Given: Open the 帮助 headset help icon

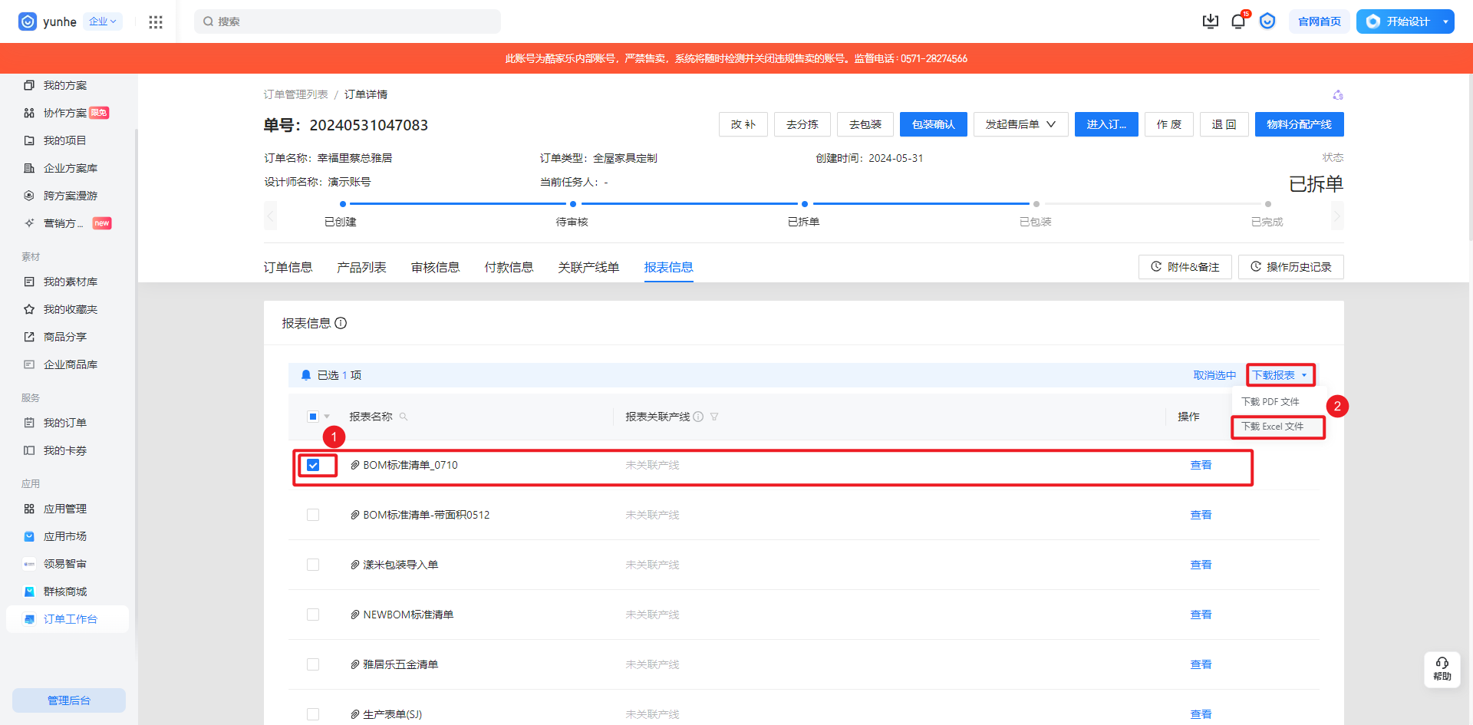Looking at the screenshot, I should click(x=1442, y=669).
